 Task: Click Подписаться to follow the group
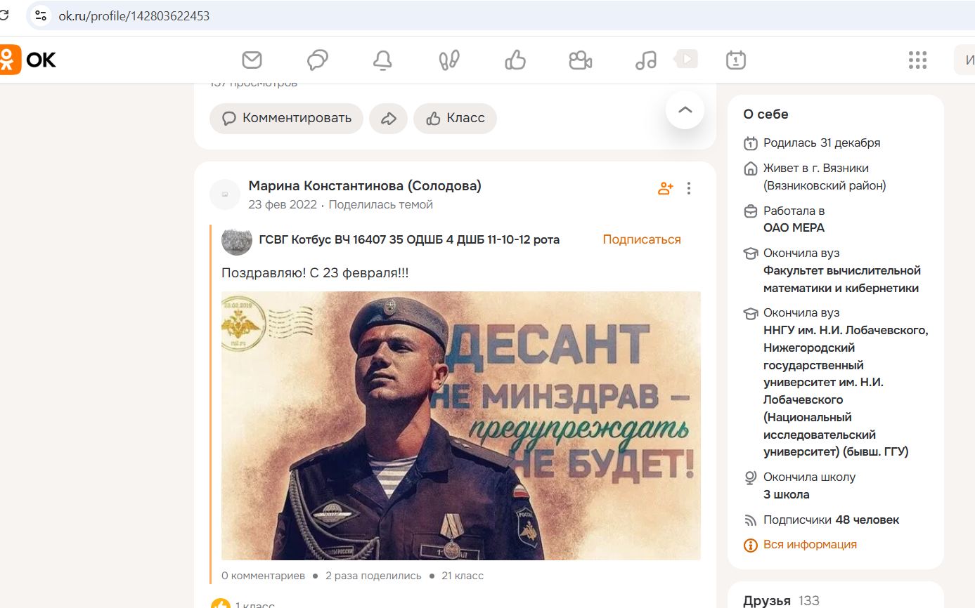click(x=641, y=239)
